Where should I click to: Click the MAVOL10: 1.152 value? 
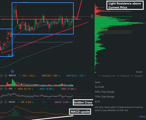click(x=75, y=76)
